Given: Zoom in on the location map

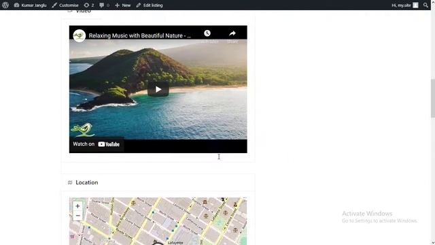Looking at the screenshot, I should pos(77,206).
